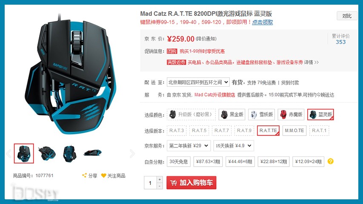This screenshot has height=204, width=363.
Task: Click the heart icon to follow product
Action: coord(104,176)
